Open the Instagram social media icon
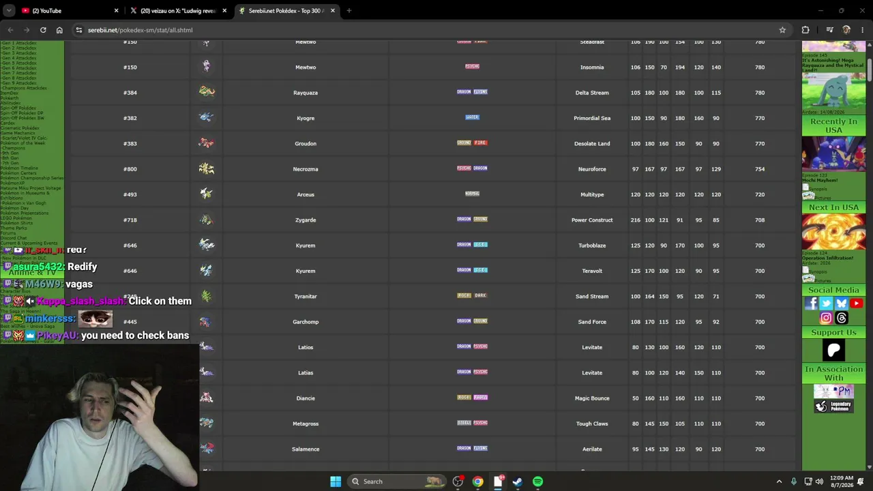The width and height of the screenshot is (873, 491). (x=826, y=318)
